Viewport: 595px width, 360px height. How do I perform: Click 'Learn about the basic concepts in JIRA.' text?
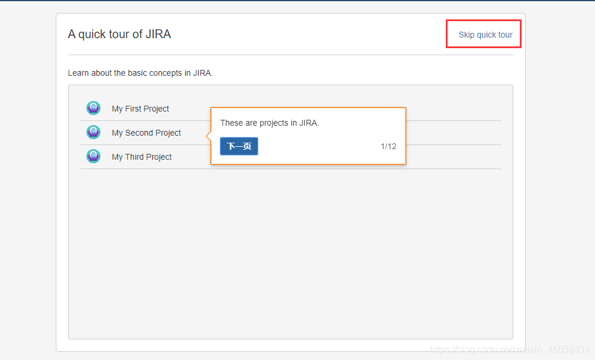point(140,73)
